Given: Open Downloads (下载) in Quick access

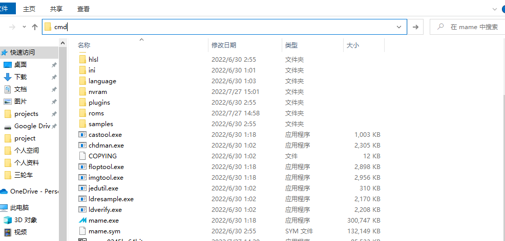Looking at the screenshot, I should (x=20, y=77).
